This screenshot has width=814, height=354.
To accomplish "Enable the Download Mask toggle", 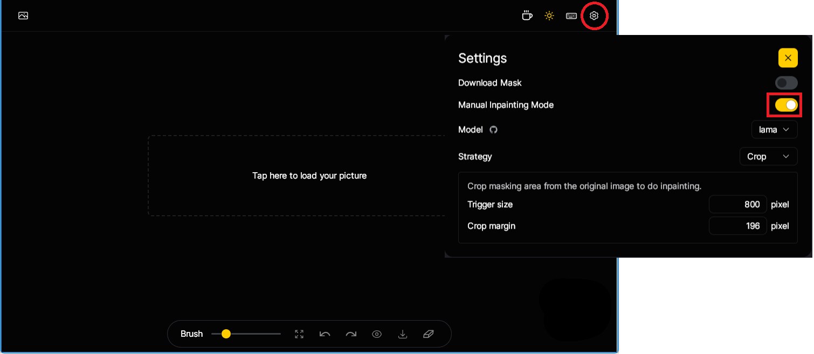I will [x=786, y=83].
